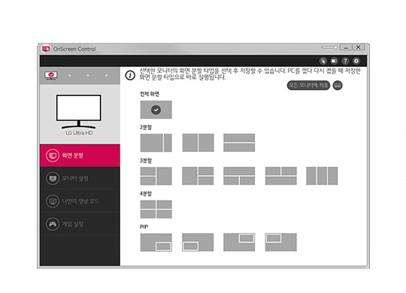Select 3분할 three vertical columns layout
Image resolution: width=406 pixels, height=293 pixels.
pos(322,176)
